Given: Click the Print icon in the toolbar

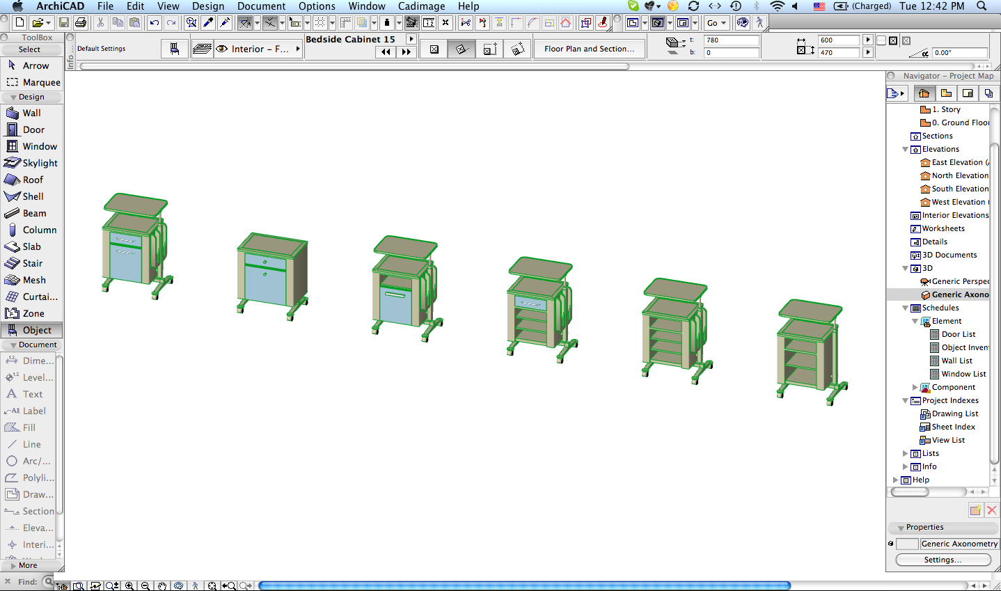Looking at the screenshot, I should [x=81, y=23].
